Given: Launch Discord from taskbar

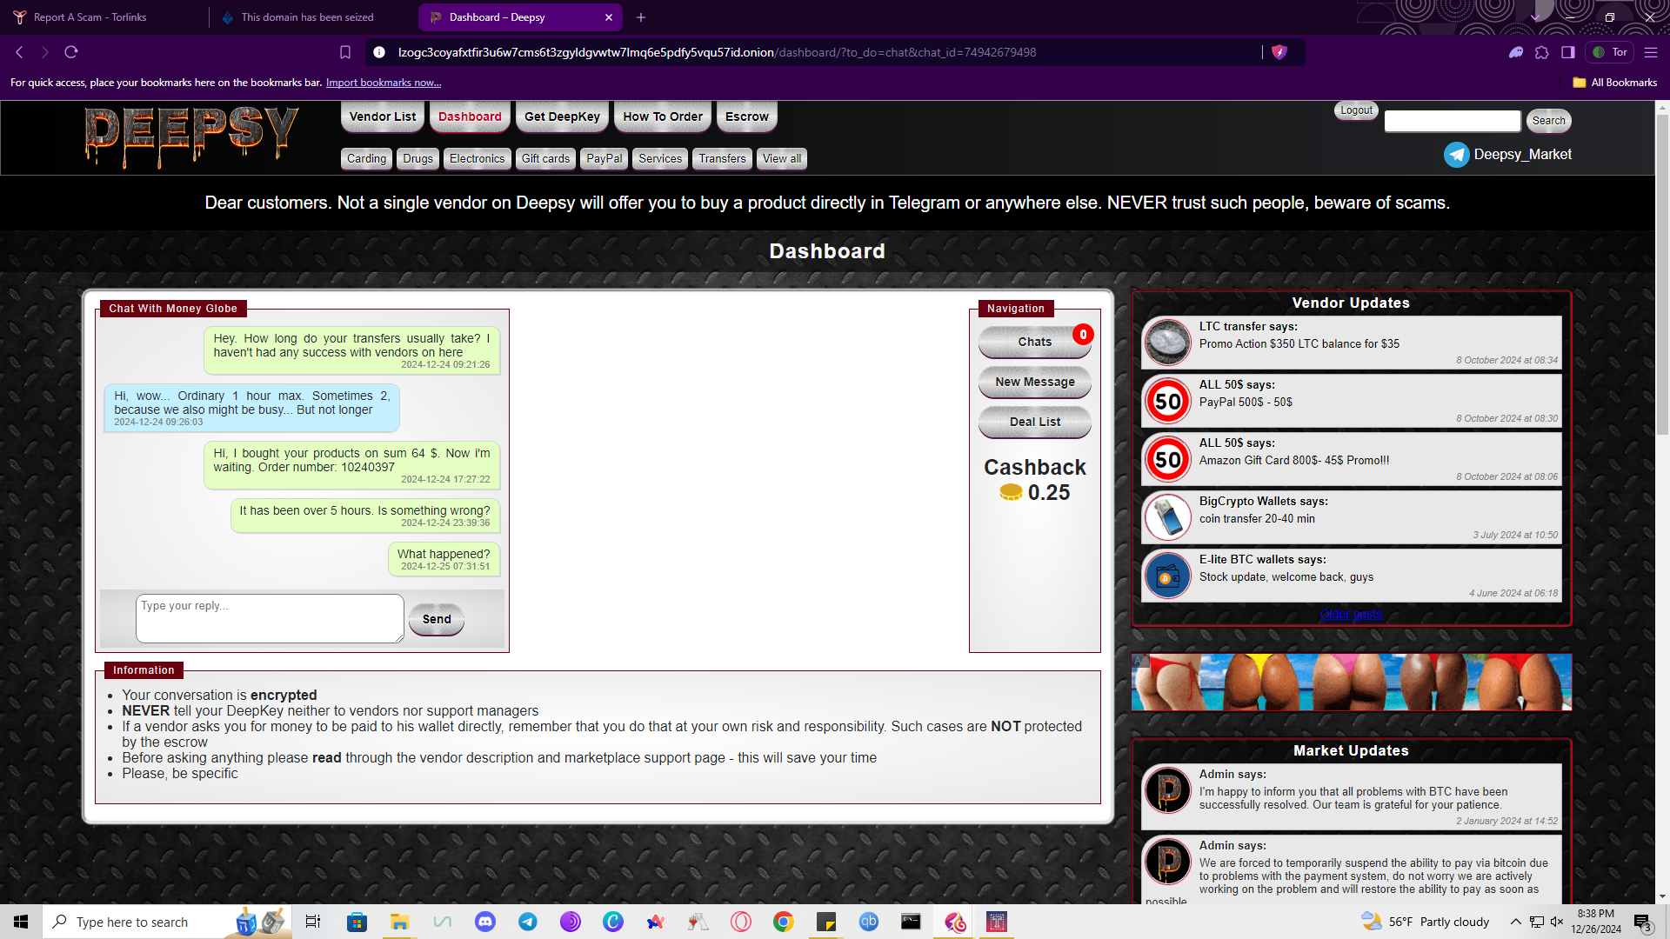Looking at the screenshot, I should [x=485, y=922].
